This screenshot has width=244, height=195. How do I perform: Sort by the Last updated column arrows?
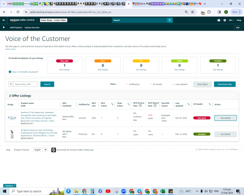[x=188, y=104]
